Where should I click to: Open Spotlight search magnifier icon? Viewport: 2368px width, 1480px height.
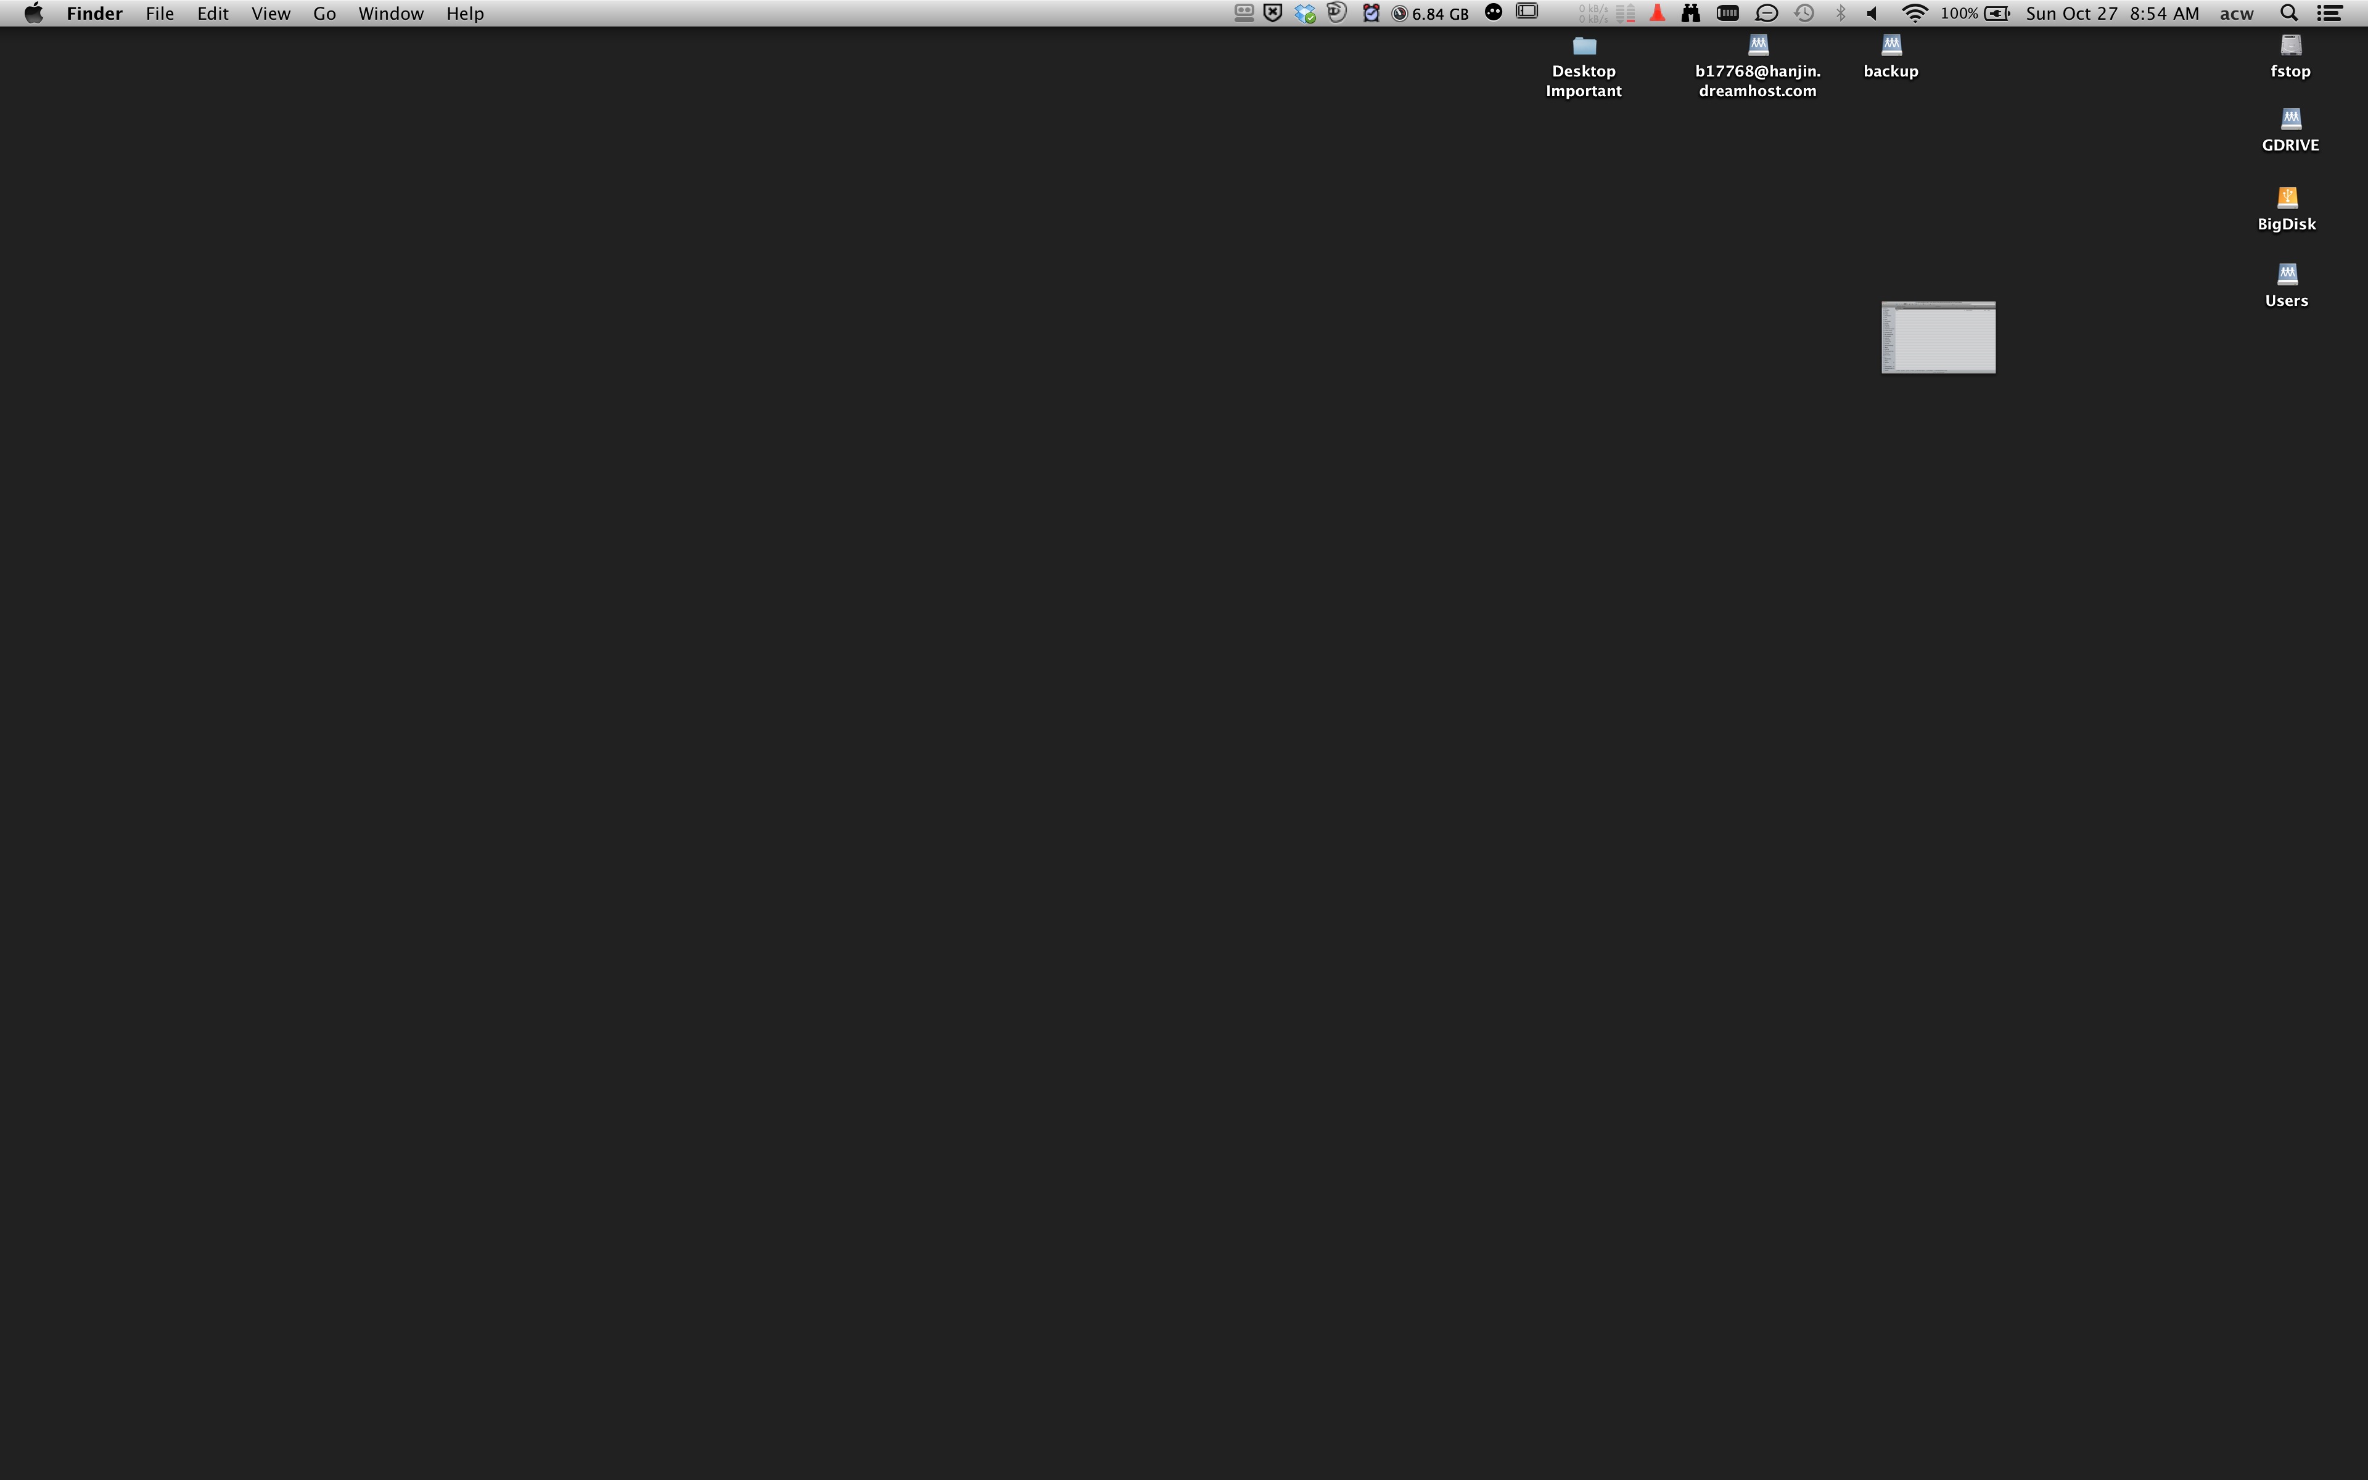point(2288,13)
